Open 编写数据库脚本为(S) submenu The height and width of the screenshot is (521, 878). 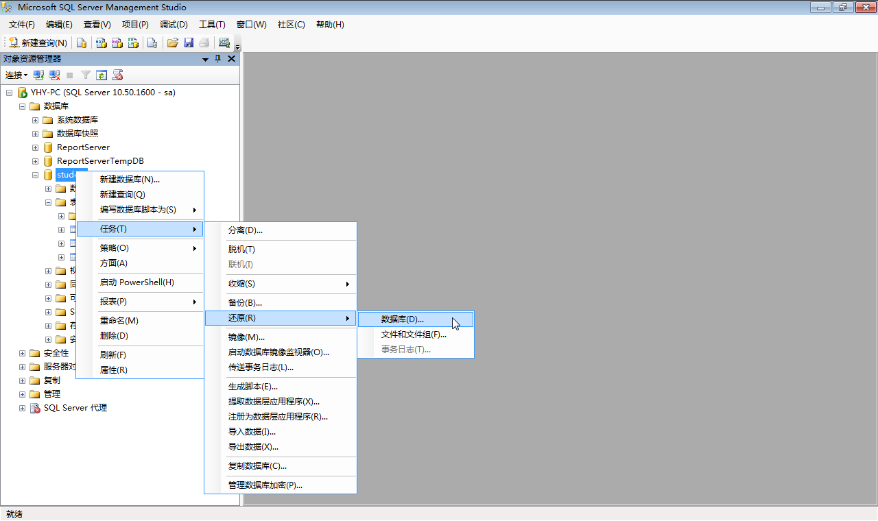(140, 210)
